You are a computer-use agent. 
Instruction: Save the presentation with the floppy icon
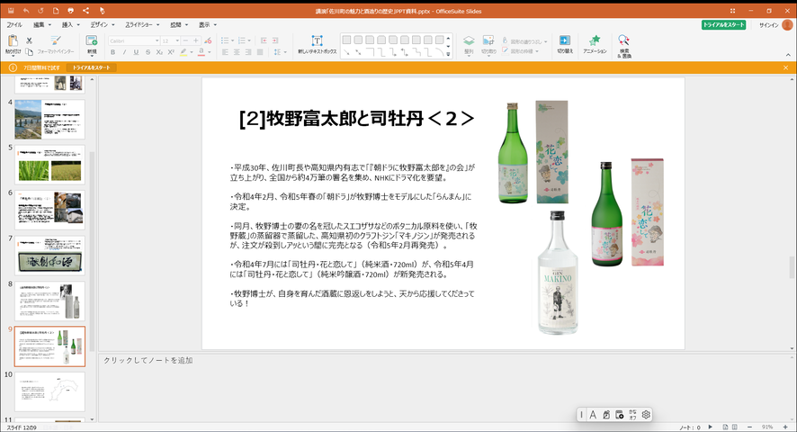tap(11, 11)
